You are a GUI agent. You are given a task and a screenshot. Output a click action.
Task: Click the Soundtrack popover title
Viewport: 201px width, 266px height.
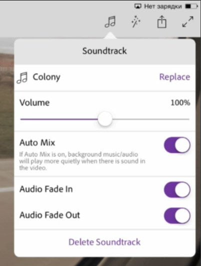[x=104, y=51]
